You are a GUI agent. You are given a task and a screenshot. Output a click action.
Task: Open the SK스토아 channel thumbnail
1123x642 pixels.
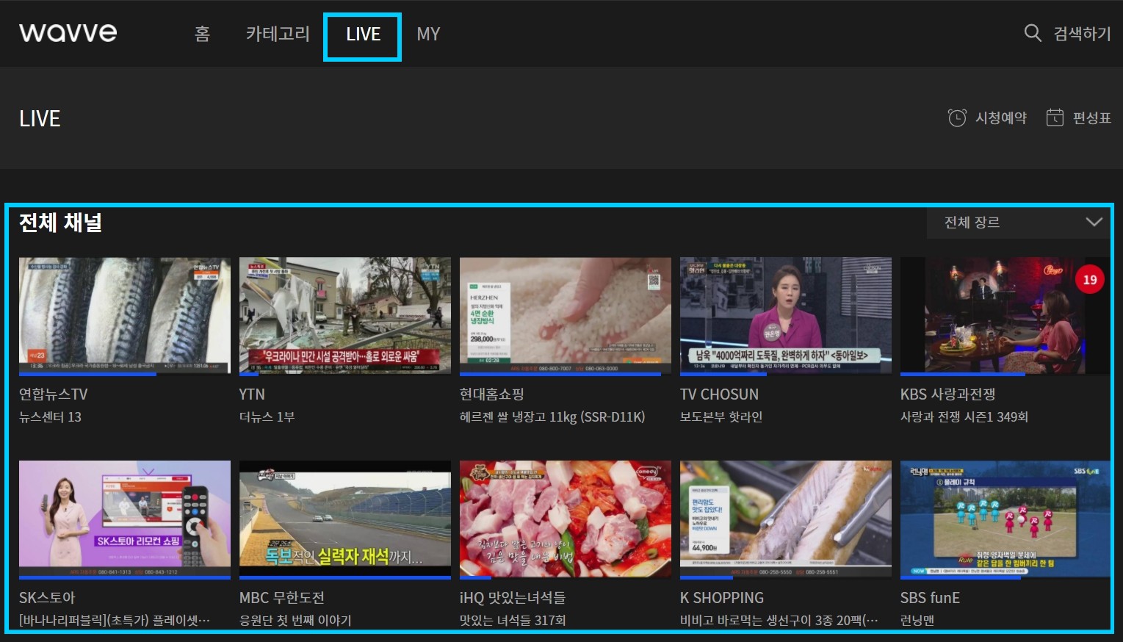125,519
